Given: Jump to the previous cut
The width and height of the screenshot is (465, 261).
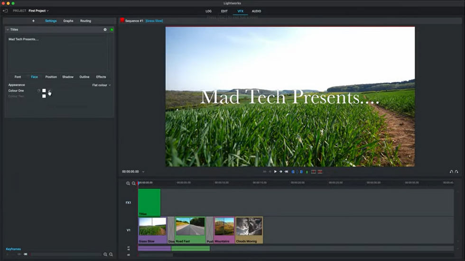Looking at the screenshot, I should (265, 171).
